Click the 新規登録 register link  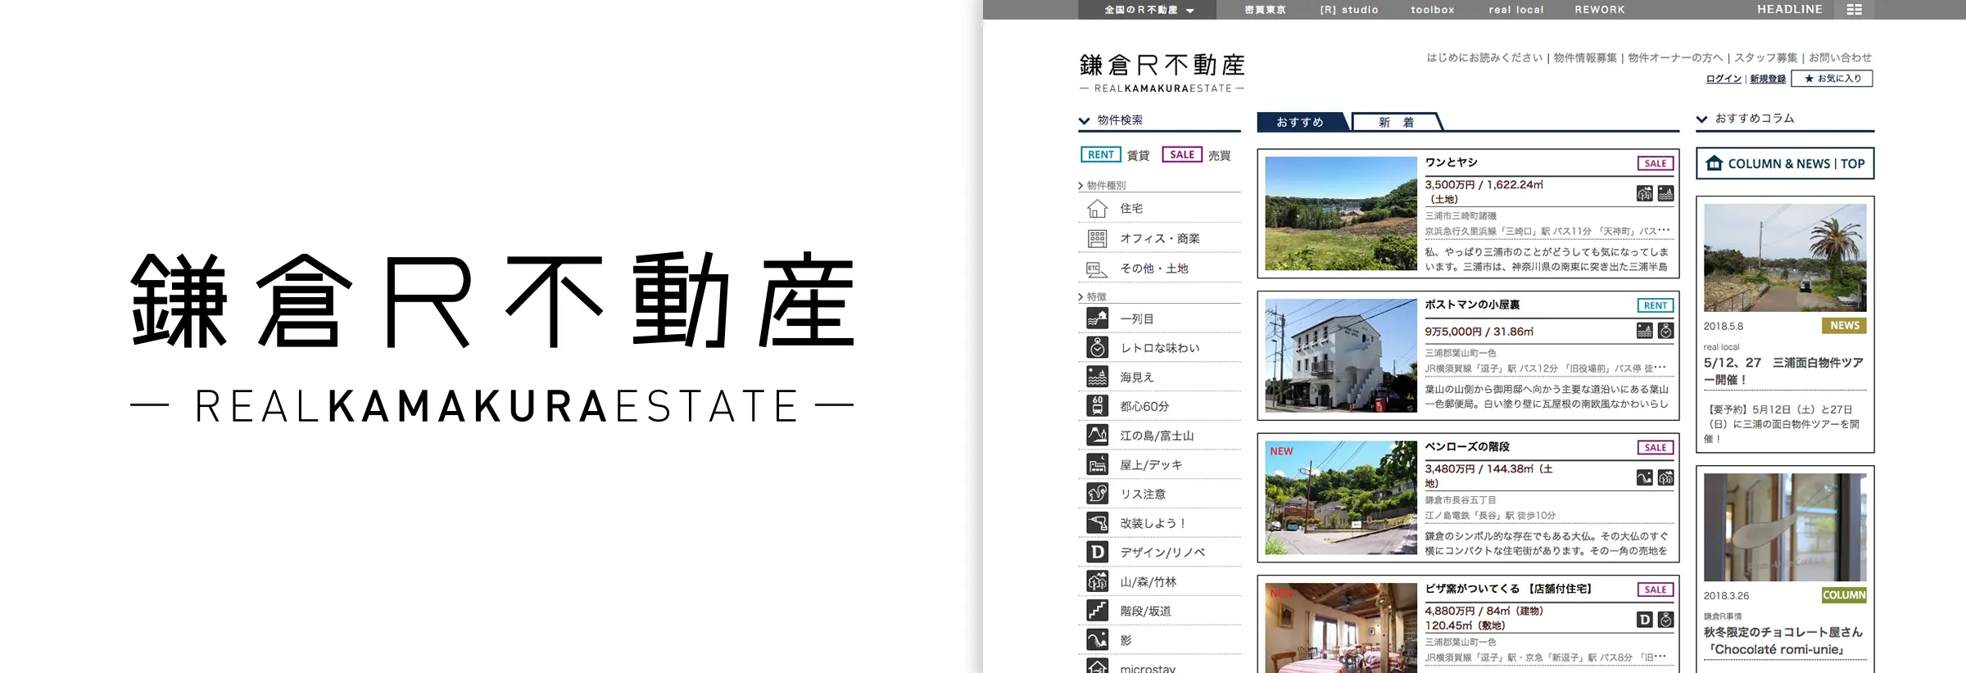tap(1768, 79)
